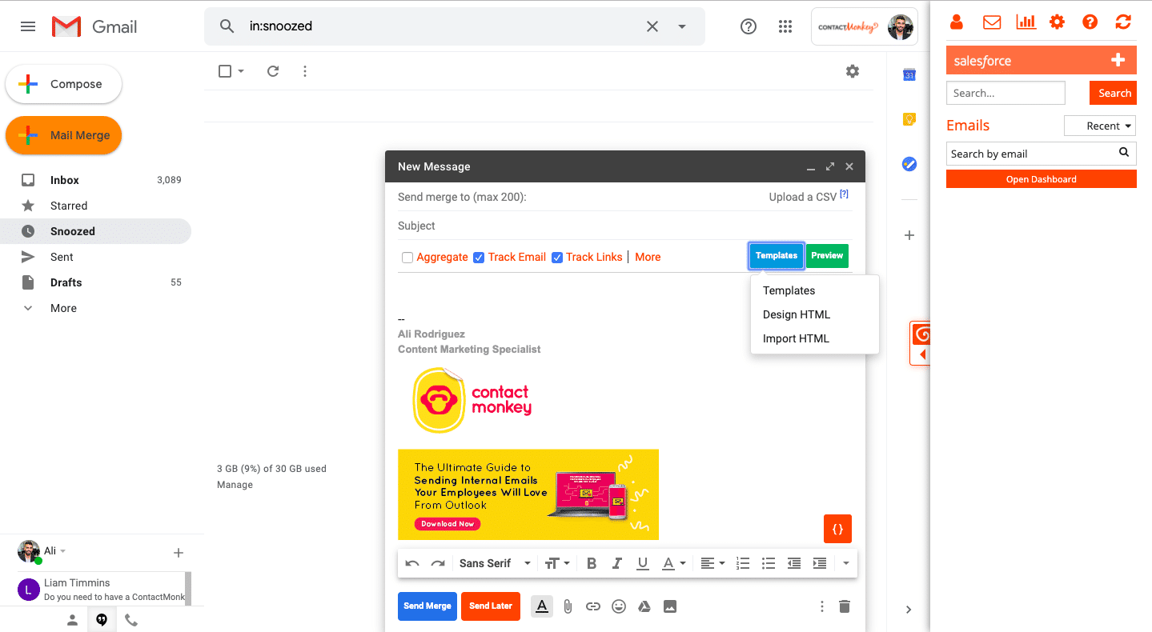Click the Upload a CSV link
The width and height of the screenshot is (1152, 632).
(804, 196)
